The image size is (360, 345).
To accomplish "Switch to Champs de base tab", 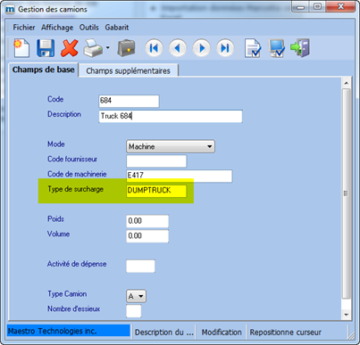I will click(x=44, y=70).
